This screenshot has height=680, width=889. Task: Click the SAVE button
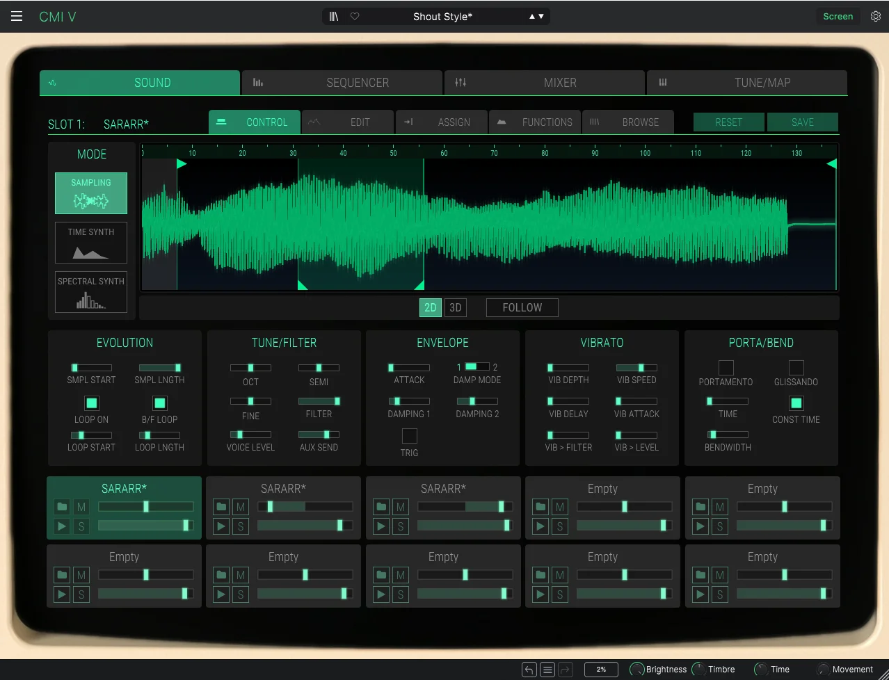tap(803, 122)
